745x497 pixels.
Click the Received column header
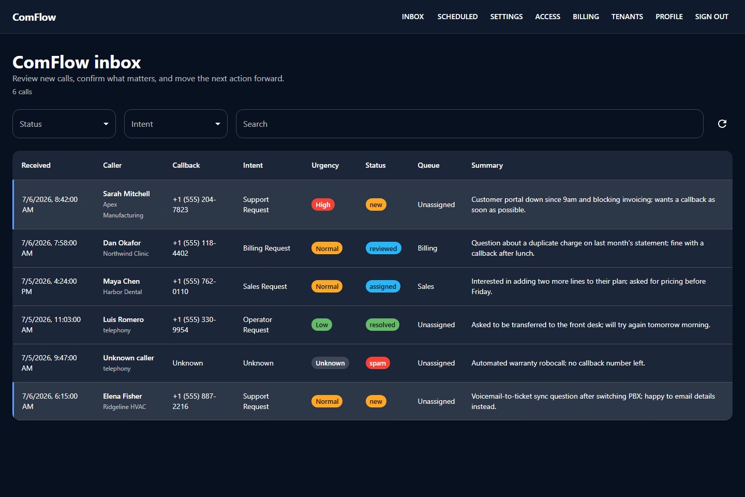36,165
